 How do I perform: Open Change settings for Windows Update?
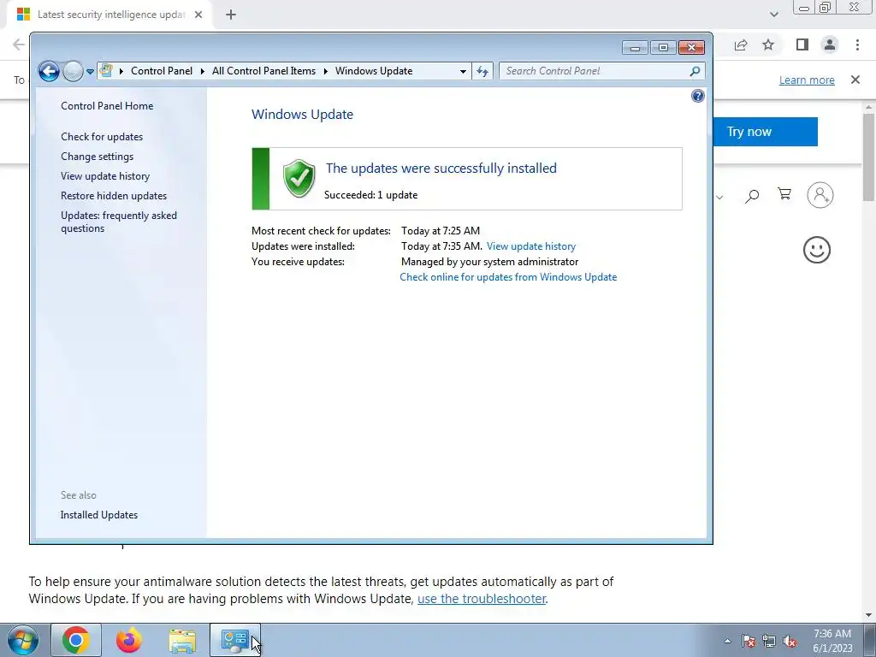click(98, 157)
